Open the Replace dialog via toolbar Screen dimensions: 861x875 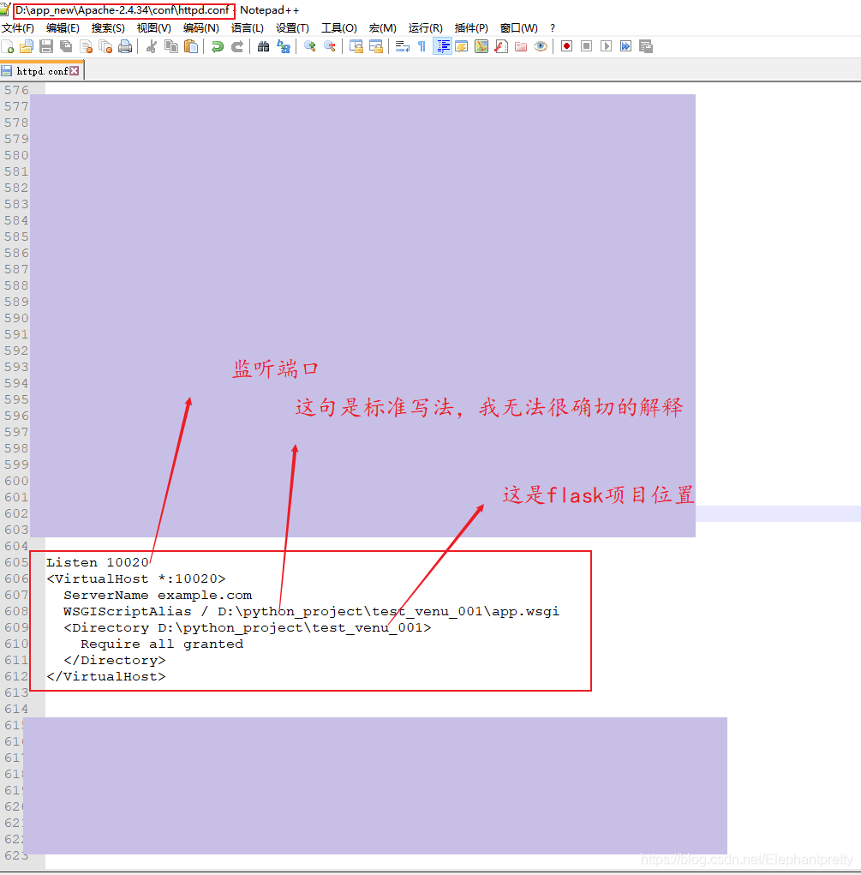tap(284, 46)
